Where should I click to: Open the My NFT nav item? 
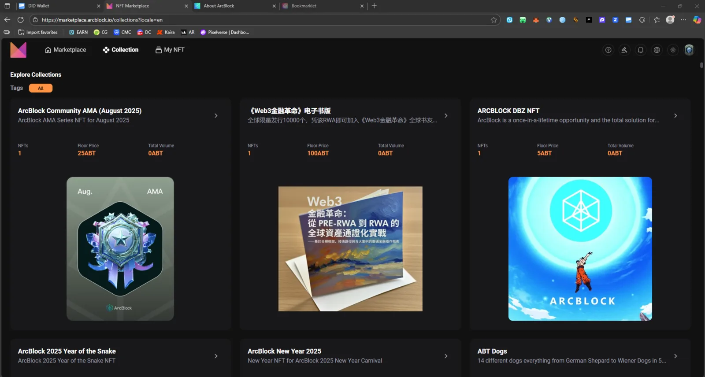point(170,50)
